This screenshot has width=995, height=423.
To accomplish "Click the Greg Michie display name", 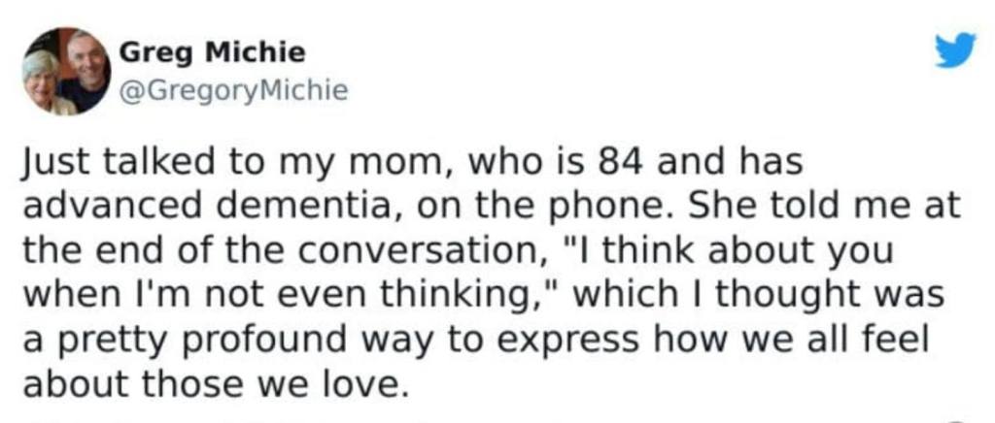I will 211,50.
